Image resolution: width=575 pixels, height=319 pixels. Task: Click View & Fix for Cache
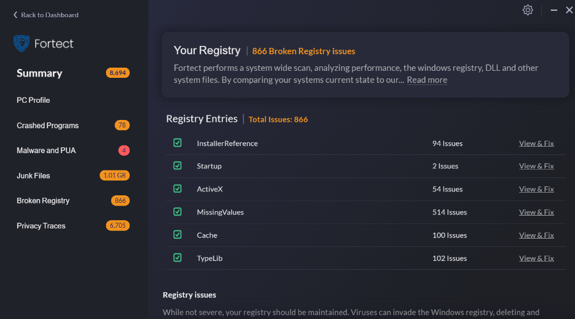click(x=536, y=235)
